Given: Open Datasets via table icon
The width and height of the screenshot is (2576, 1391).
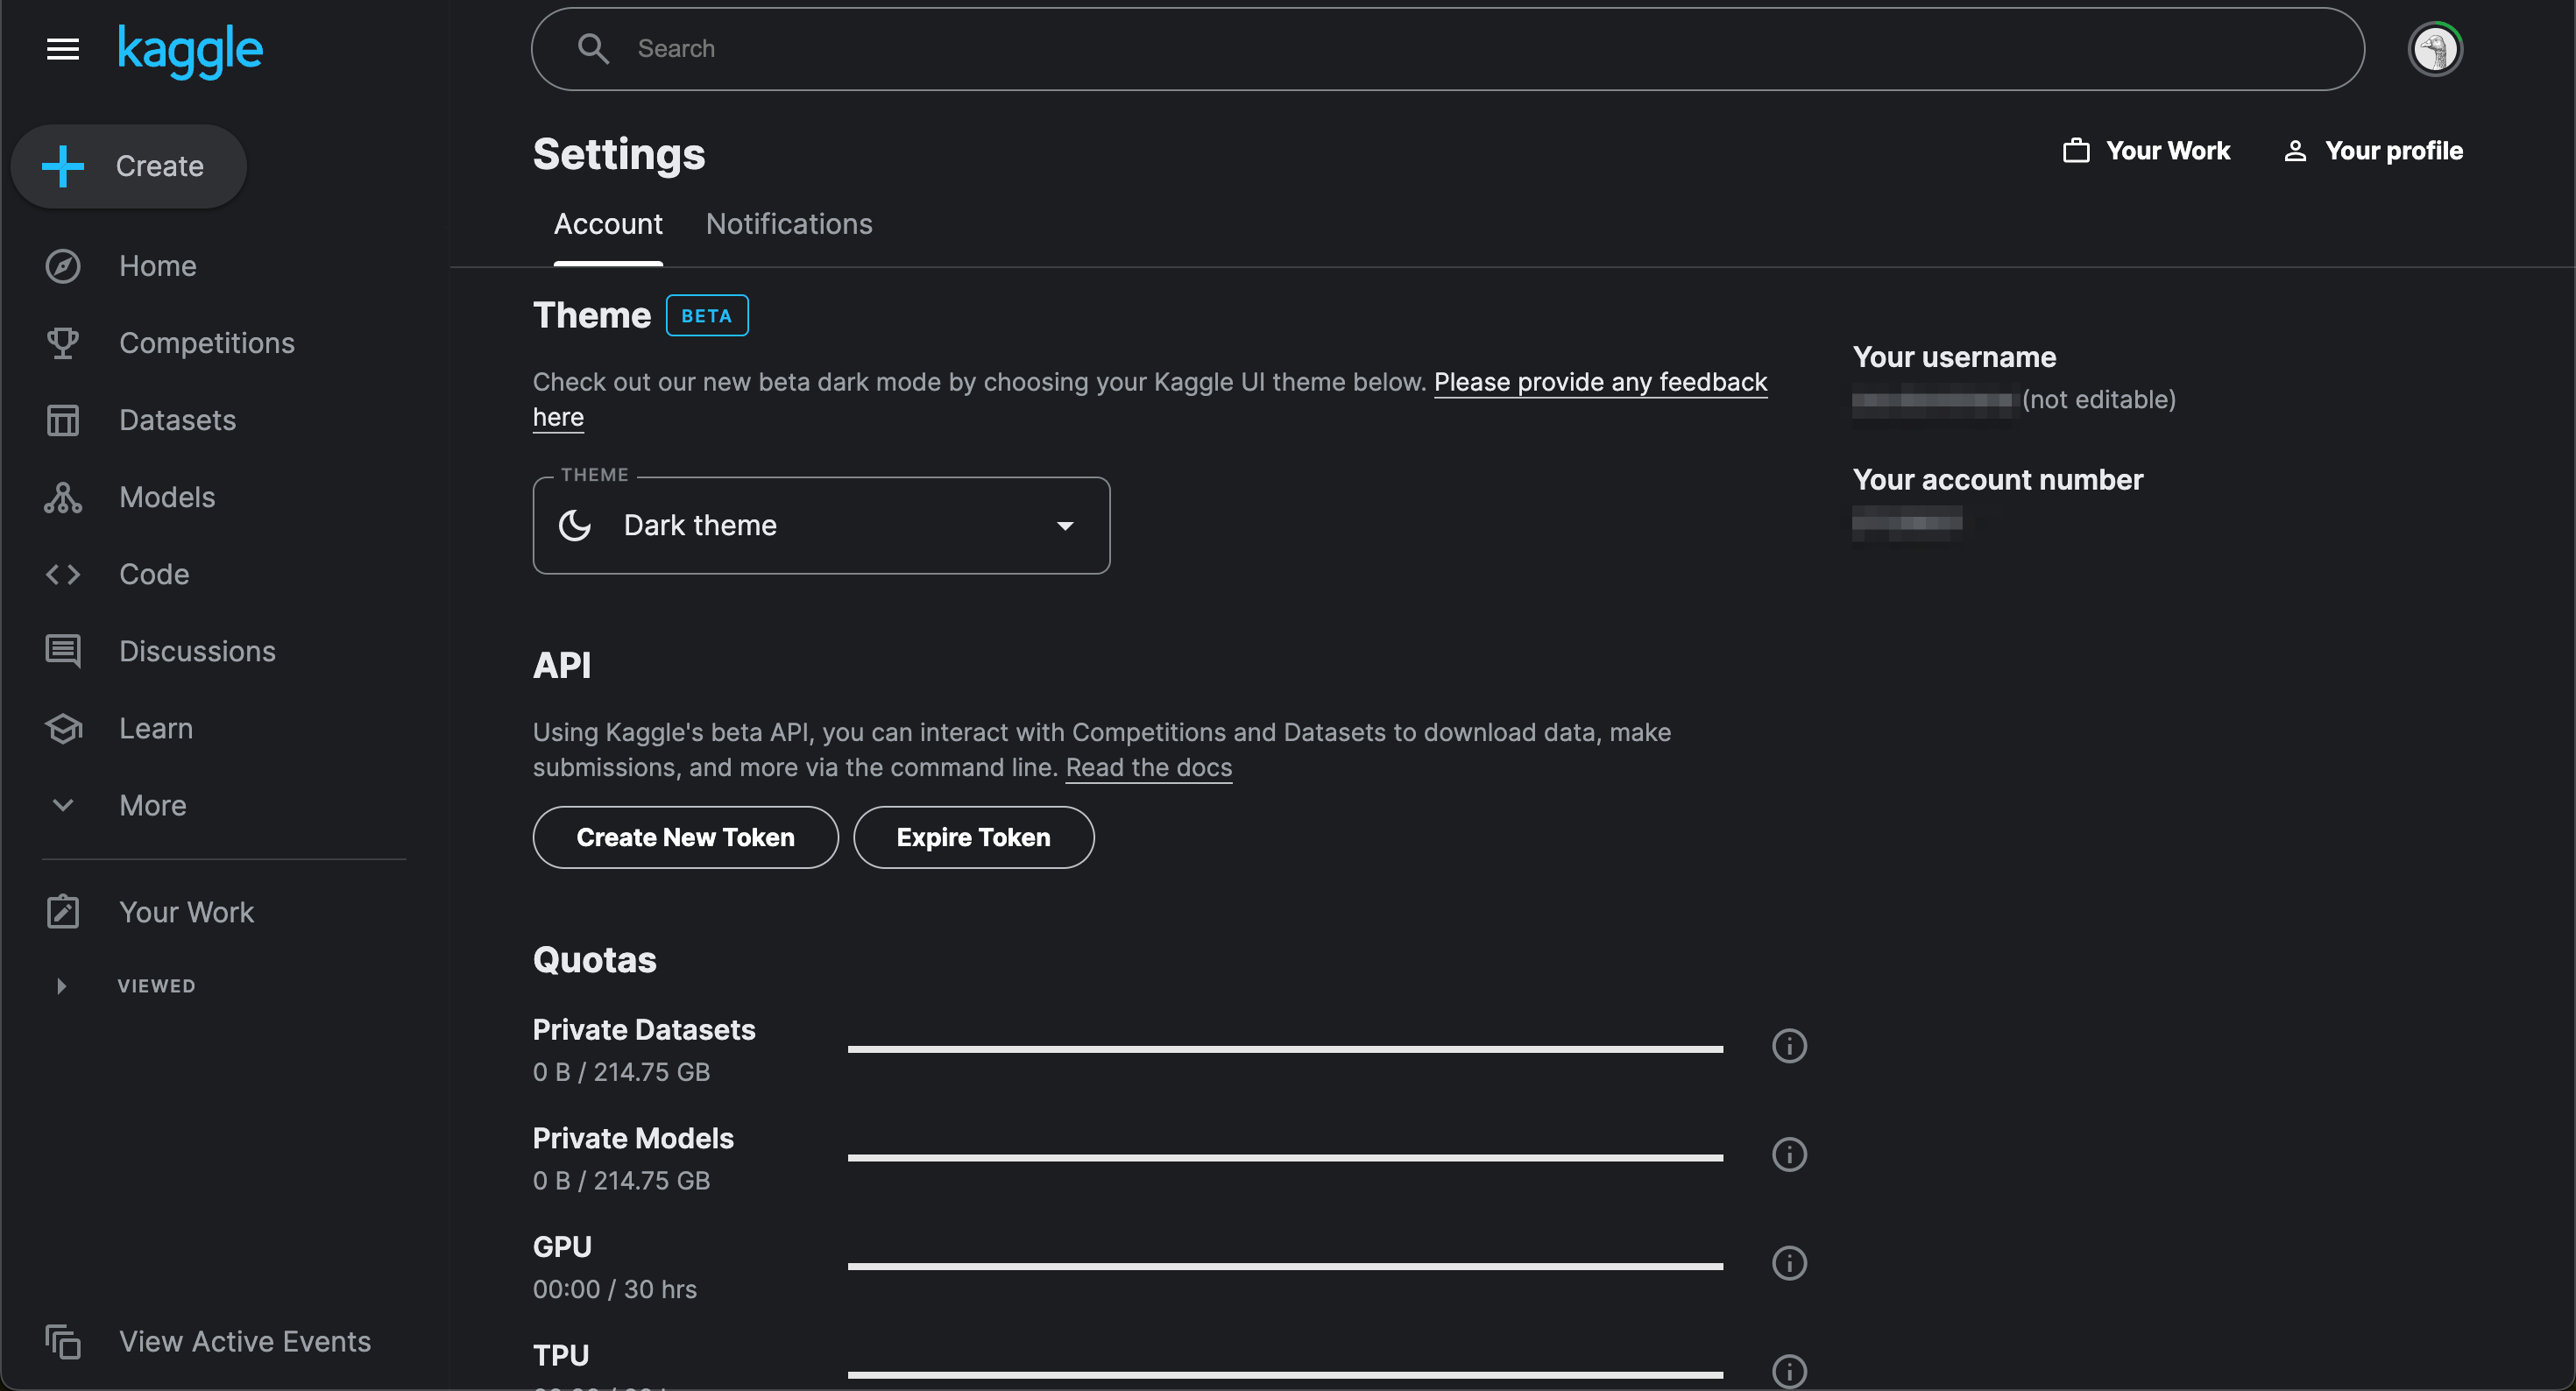Looking at the screenshot, I should tap(63, 420).
